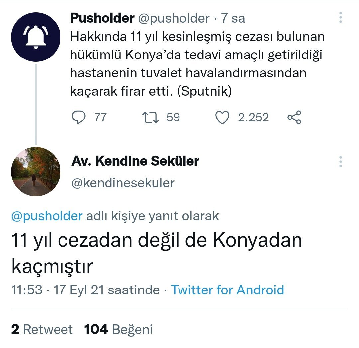Open Pusholder's bell profile avatar
Screen dimensions: 359x348
pos(36,37)
